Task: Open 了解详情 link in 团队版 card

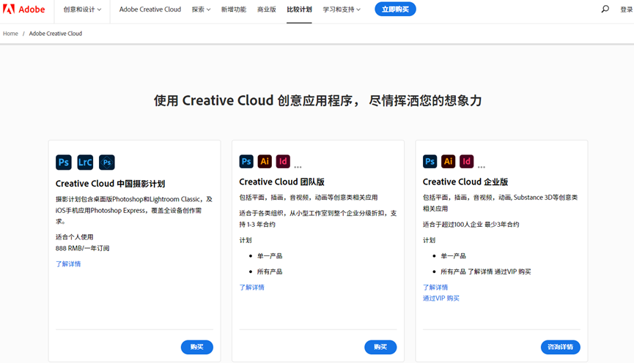Action: pos(251,288)
